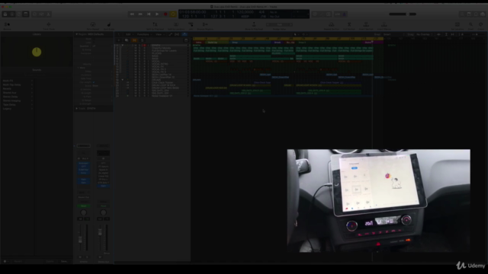Open the Drag No Overlap dropdown
The height and width of the screenshot is (274, 488).
[x=424, y=34]
